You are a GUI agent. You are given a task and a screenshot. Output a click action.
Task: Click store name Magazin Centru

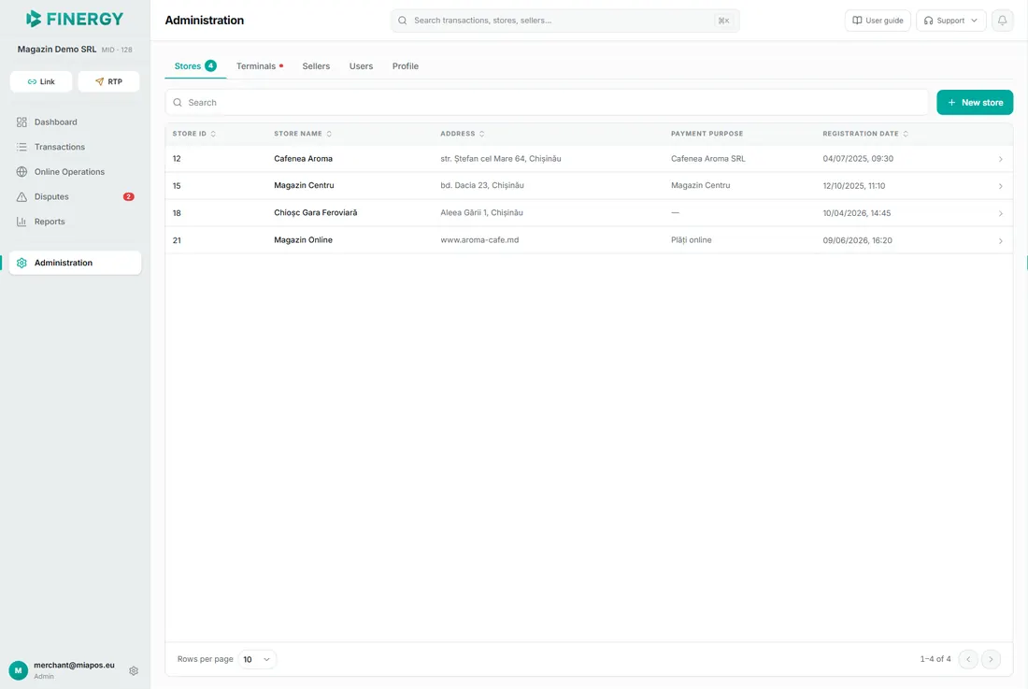(x=304, y=185)
